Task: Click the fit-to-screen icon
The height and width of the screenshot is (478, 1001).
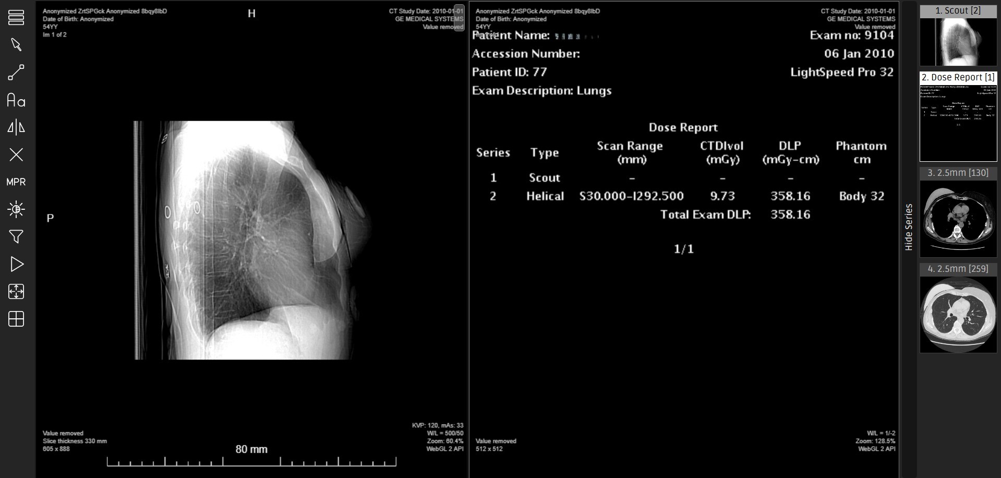Action: pyautogui.click(x=16, y=291)
